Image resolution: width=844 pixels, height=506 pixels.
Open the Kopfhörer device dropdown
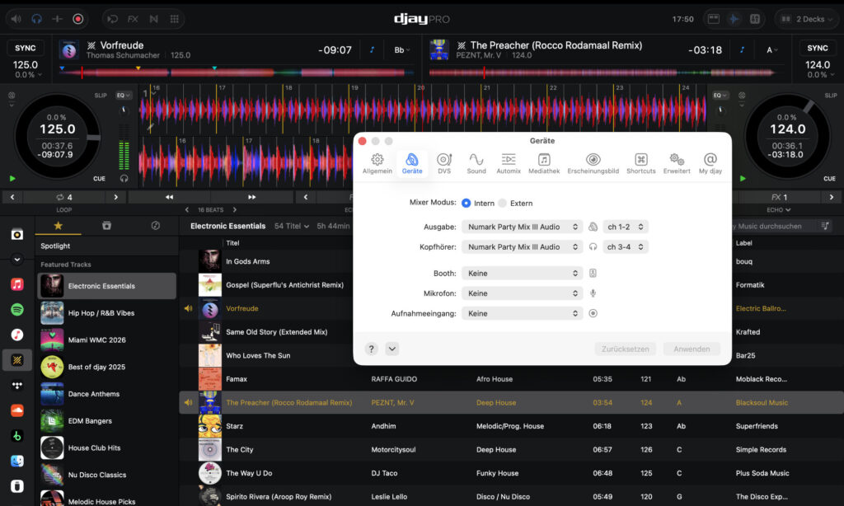pos(522,246)
